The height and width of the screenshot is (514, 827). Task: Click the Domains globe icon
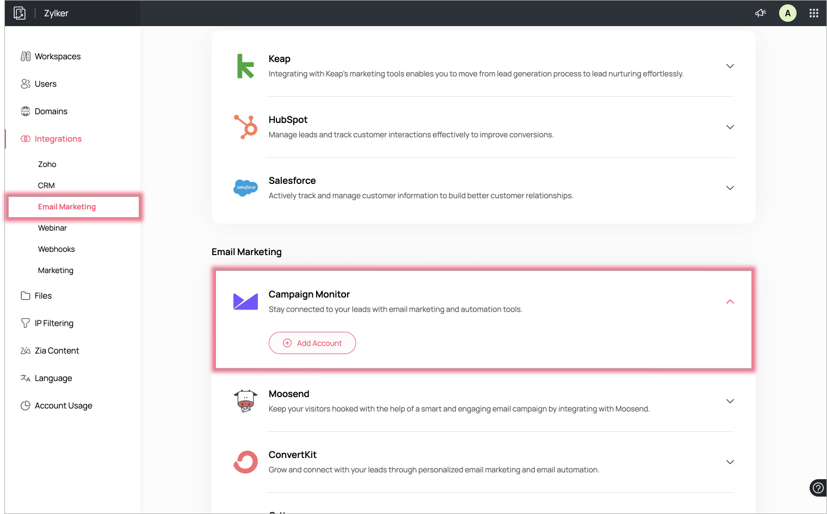pyautogui.click(x=26, y=112)
